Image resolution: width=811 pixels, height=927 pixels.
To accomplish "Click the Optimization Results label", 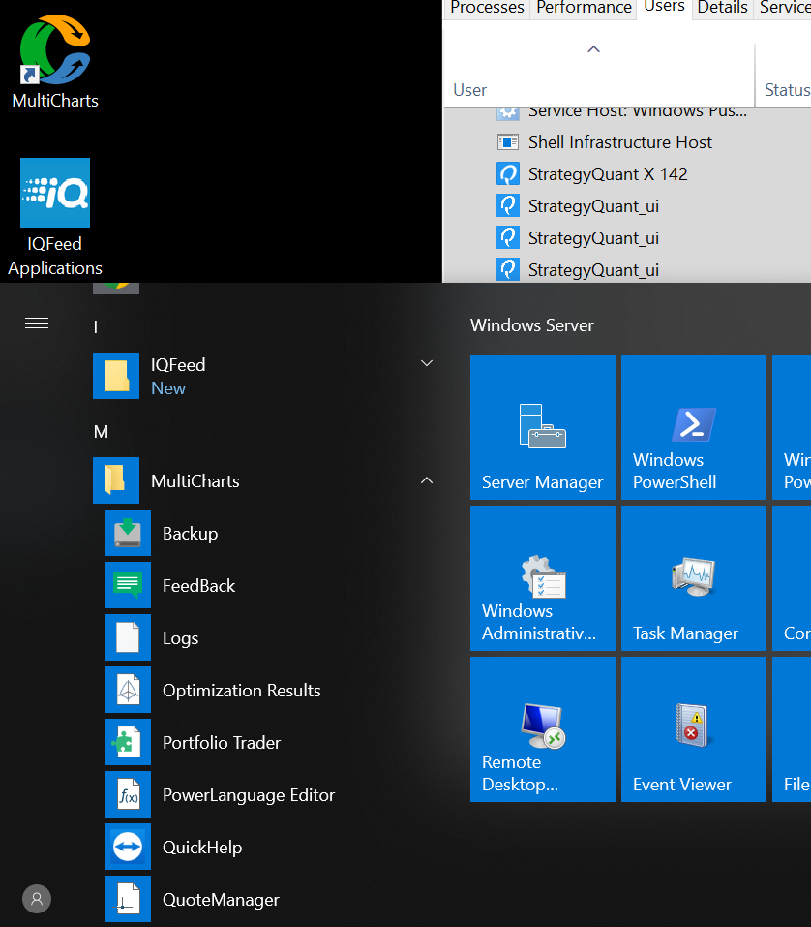I will pos(242,691).
